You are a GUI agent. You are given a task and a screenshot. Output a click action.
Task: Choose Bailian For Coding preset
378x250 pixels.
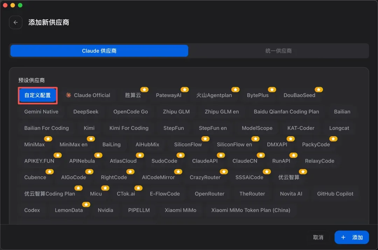click(47, 128)
